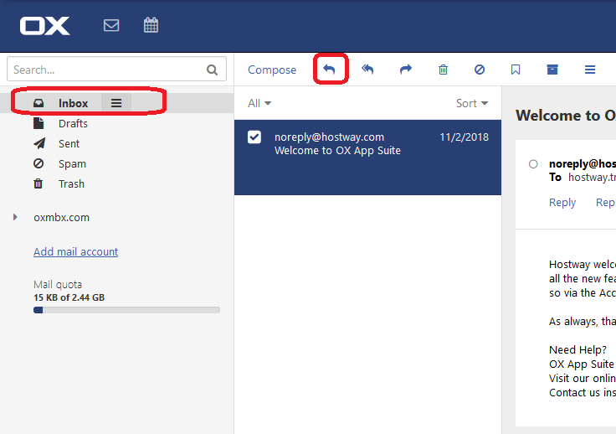Open the Welcome to OX App Suite mail
The height and width of the screenshot is (434, 616).
point(367,158)
